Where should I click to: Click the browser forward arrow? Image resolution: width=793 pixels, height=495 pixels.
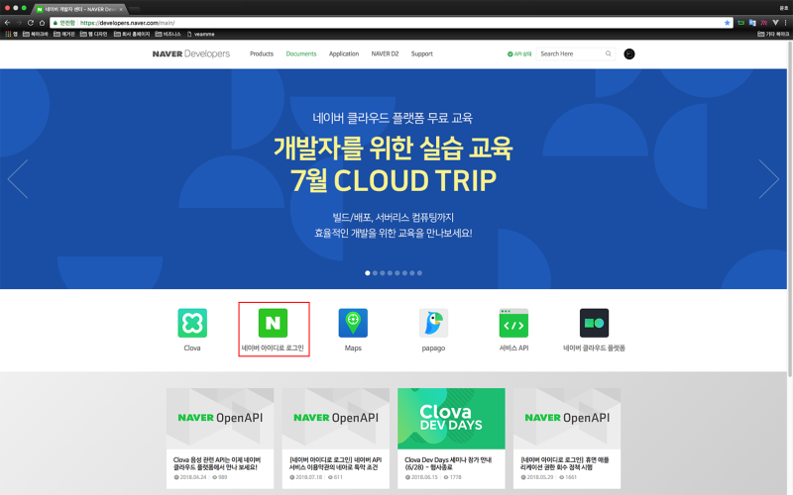[x=19, y=23]
